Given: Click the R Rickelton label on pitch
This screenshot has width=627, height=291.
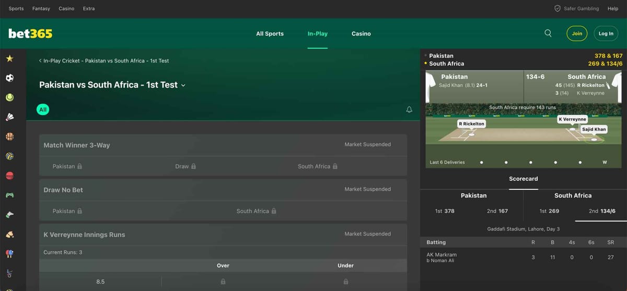Looking at the screenshot, I should tap(472, 124).
